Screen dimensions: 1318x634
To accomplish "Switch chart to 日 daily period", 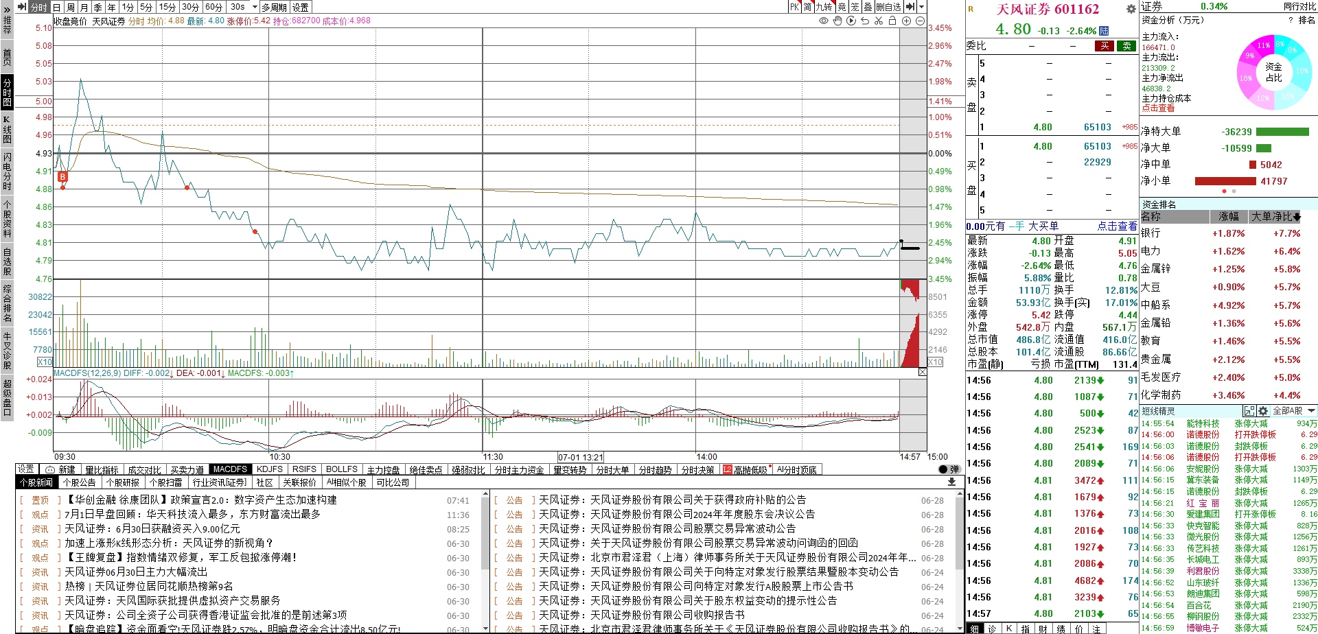I will [57, 7].
